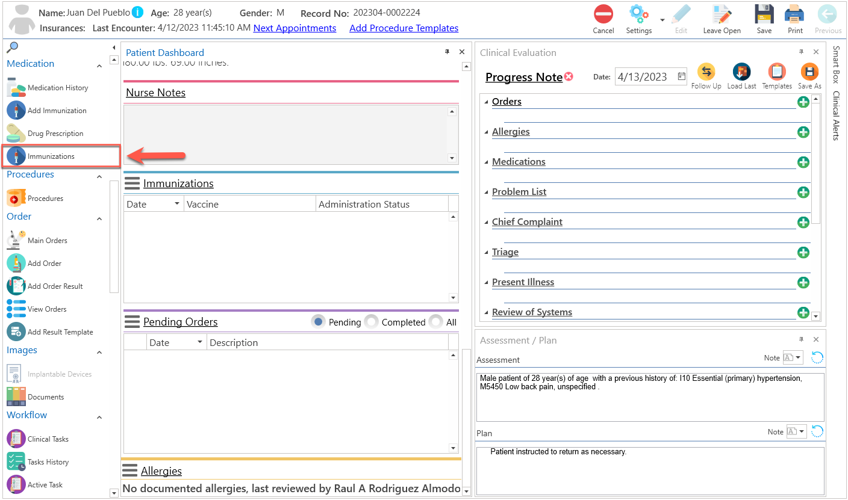Click patient info icon beside name
The height and width of the screenshot is (500, 848).
click(x=137, y=12)
